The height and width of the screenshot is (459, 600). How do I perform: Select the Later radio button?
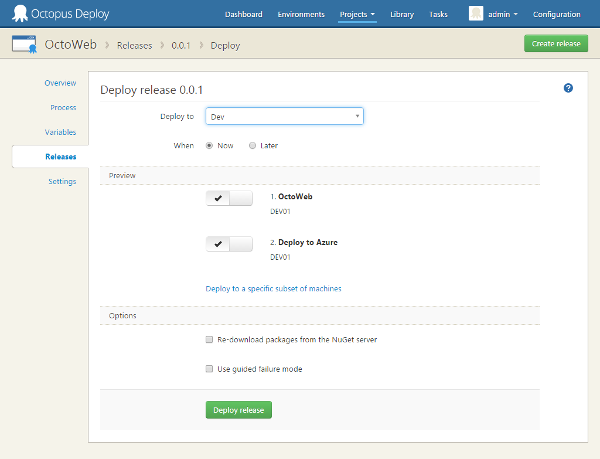pyautogui.click(x=253, y=145)
